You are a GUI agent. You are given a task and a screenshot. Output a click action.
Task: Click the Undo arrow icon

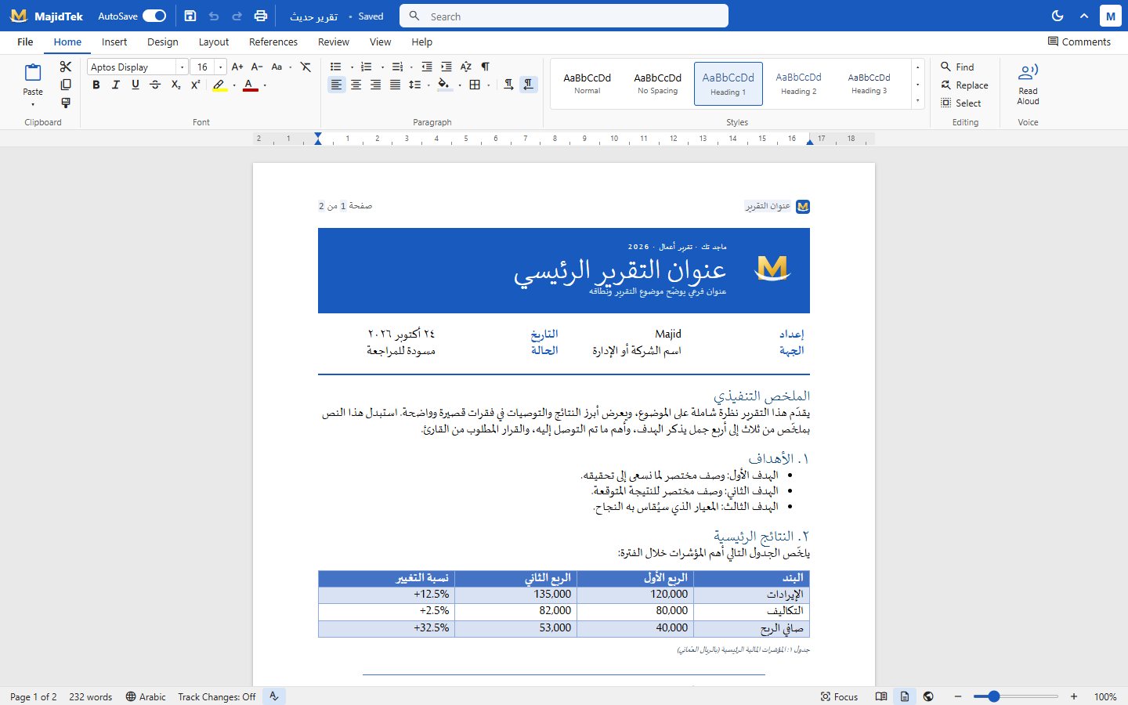click(x=214, y=16)
